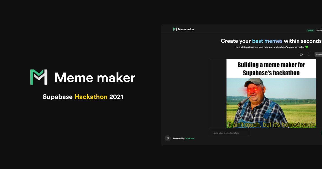
Task: Open the Supabase link in the footer
Action: pyautogui.click(x=190, y=138)
